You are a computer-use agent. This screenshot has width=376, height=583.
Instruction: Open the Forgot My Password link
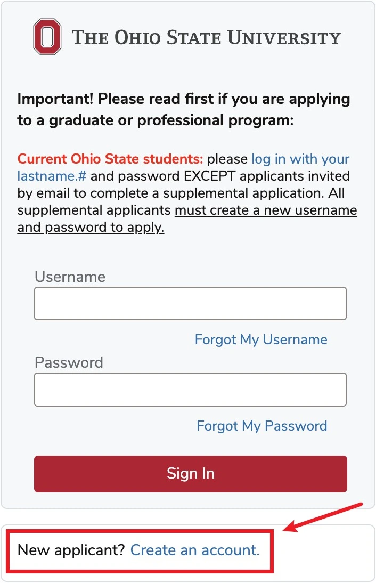(261, 426)
